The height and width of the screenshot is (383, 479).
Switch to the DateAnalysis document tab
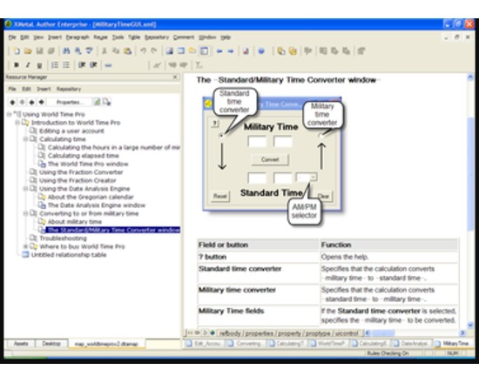(413, 344)
